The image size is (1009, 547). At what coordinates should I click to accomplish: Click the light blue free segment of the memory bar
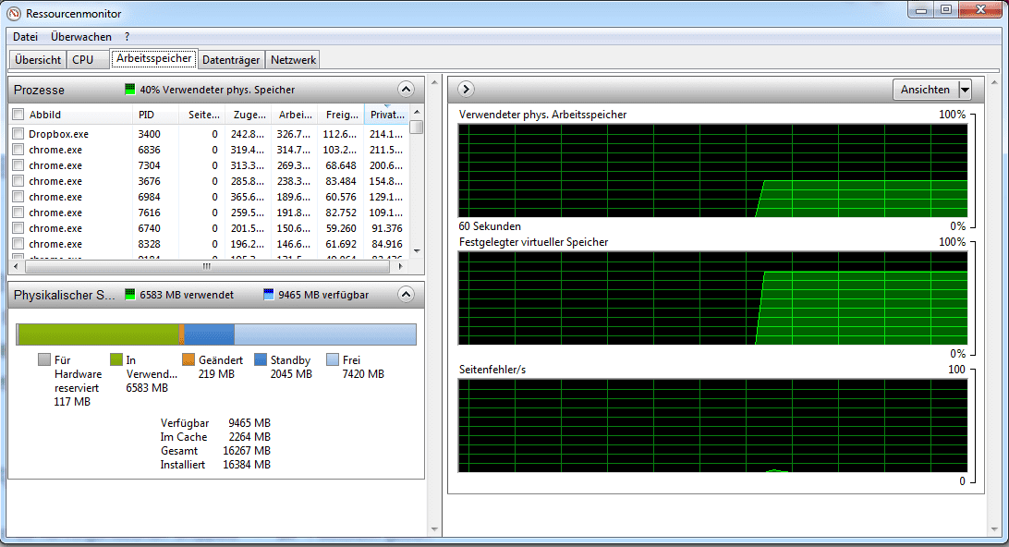coord(325,334)
